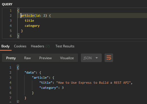Click the 'article' field in the query

tap(27, 16)
